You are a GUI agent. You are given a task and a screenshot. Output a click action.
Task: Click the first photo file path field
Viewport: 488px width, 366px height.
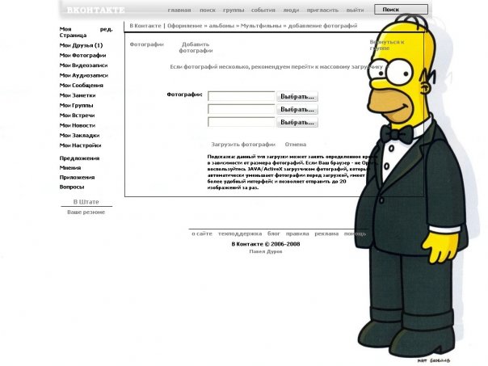242,96
